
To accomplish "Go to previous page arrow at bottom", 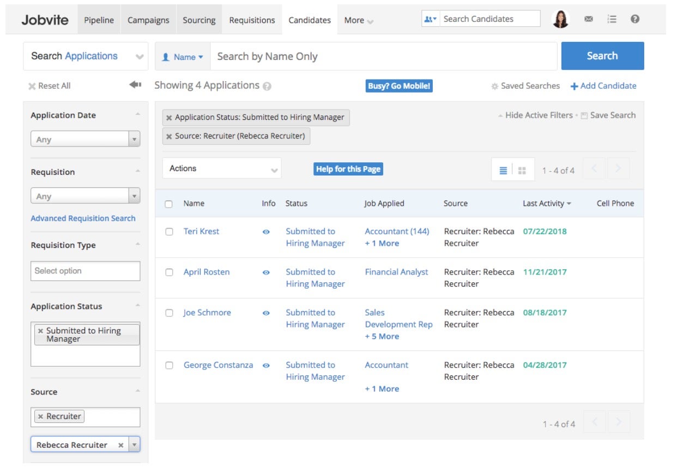I will coord(595,422).
